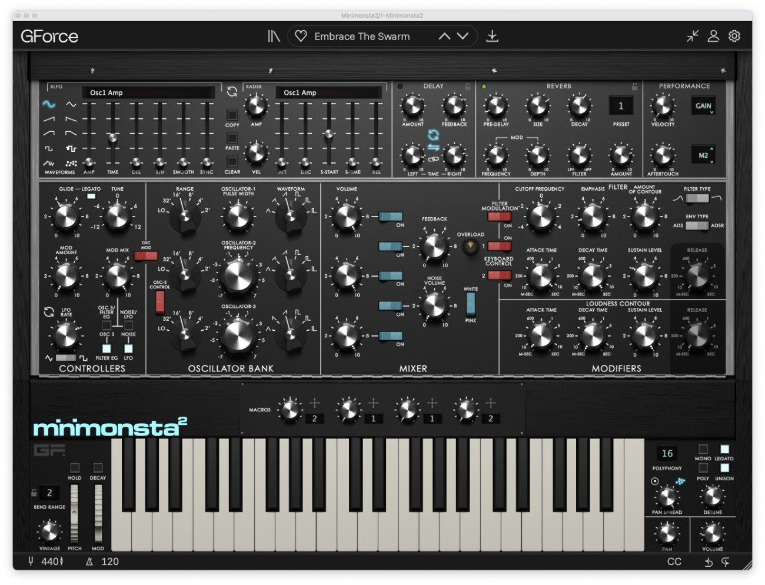Click the Embrace The Swarm preset name
The image size is (765, 585).
(x=362, y=36)
